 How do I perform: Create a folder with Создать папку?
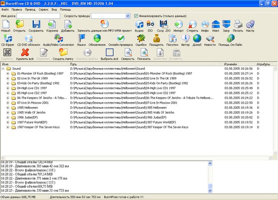63,52
